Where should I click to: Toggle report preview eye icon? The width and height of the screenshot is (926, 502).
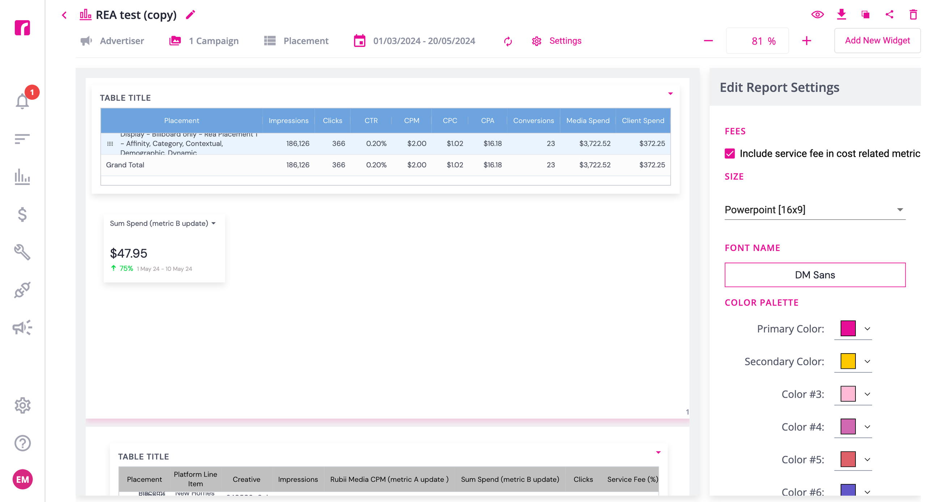[817, 14]
